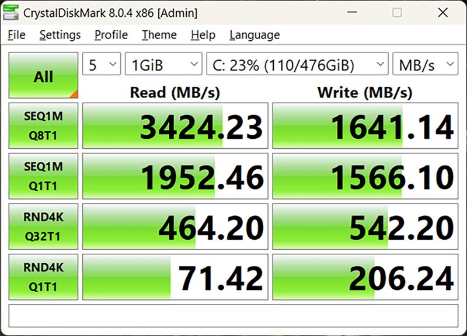Change the MB/s unit dropdown

(426, 64)
